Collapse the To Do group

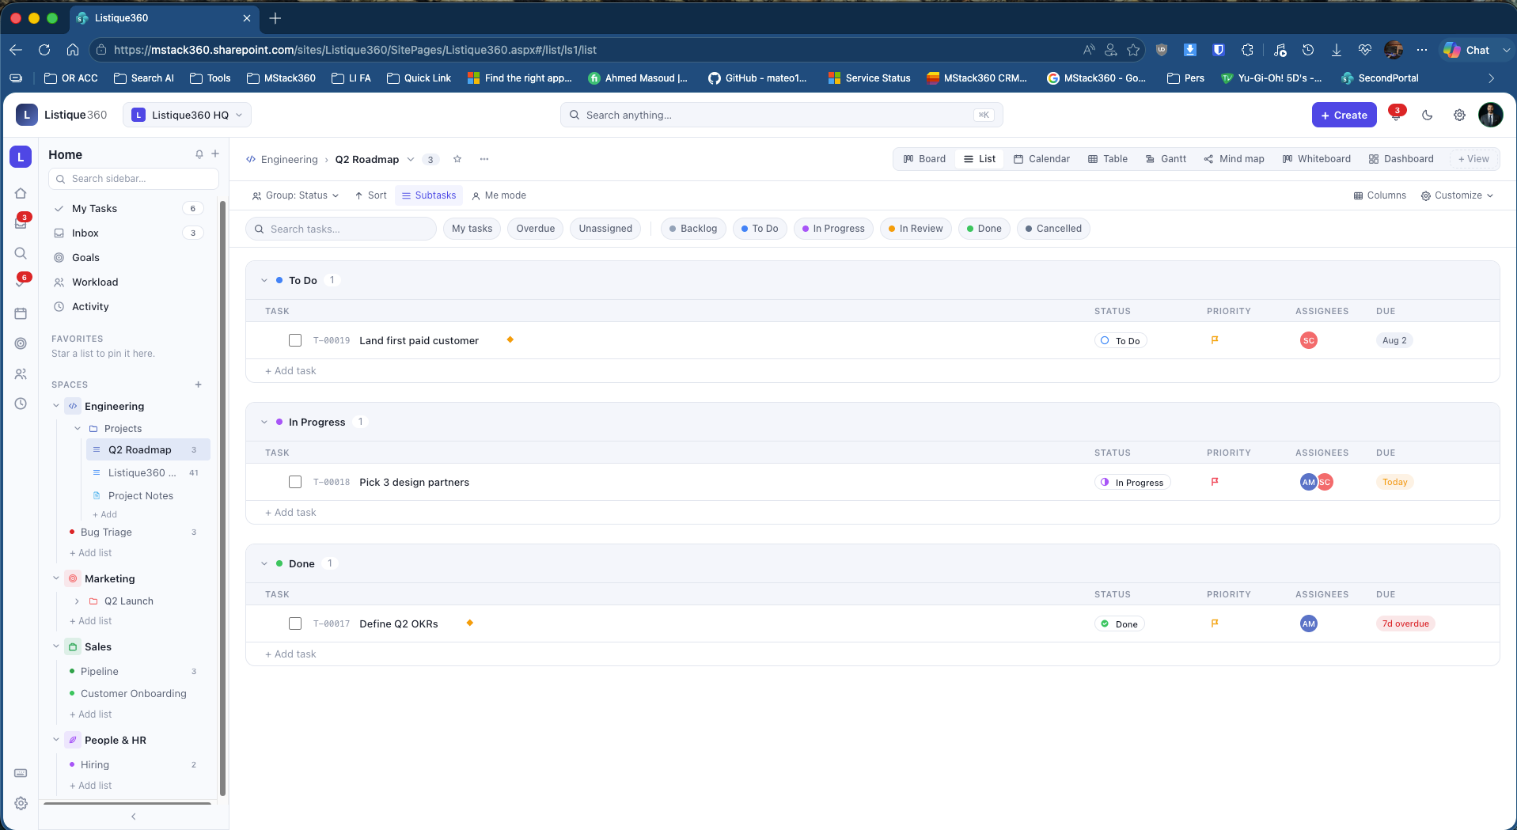coord(264,280)
